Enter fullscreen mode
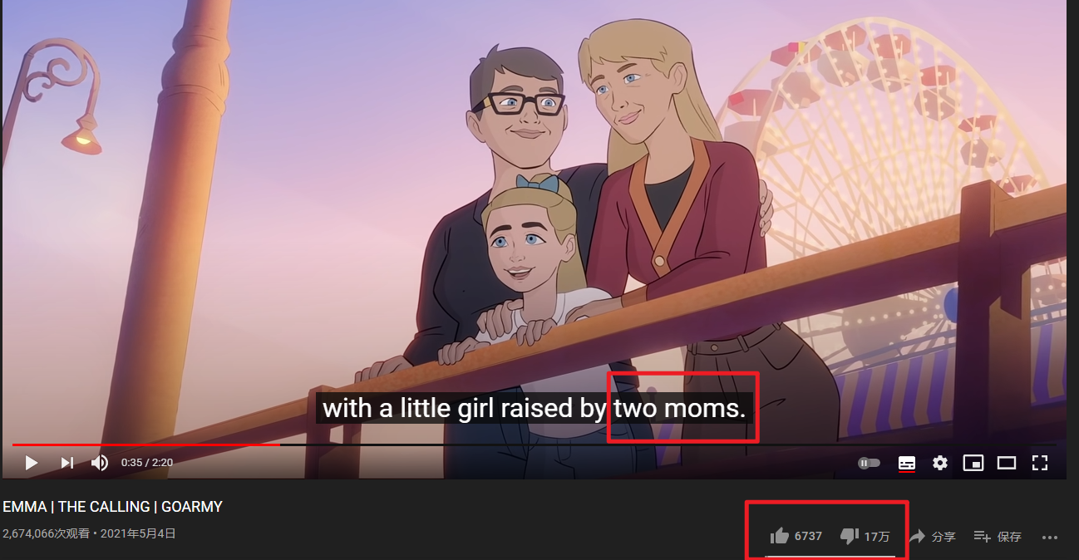This screenshot has width=1079, height=560. click(x=1040, y=463)
